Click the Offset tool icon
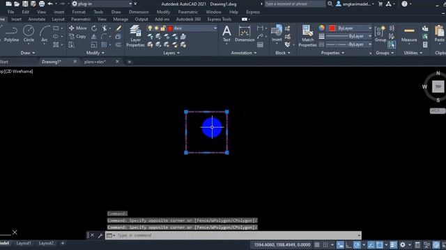 click(x=118, y=44)
